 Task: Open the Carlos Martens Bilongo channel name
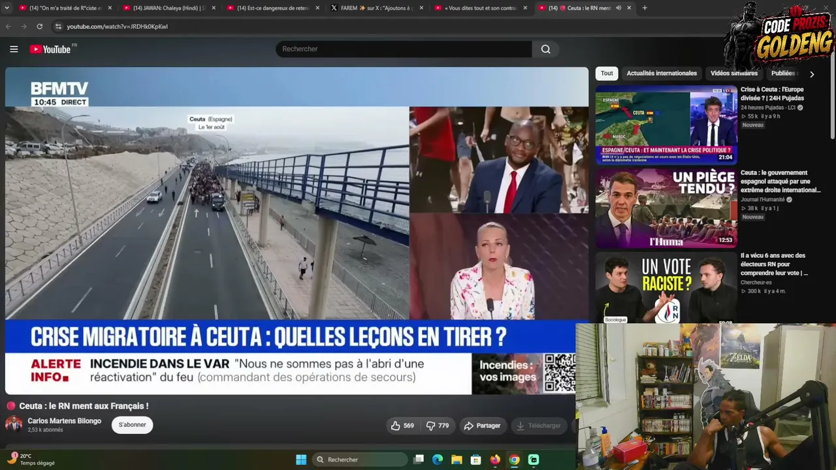pyautogui.click(x=65, y=421)
